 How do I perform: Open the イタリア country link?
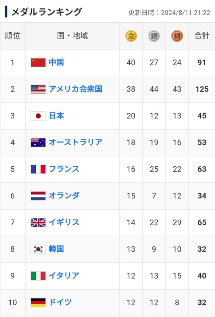[x=64, y=275]
